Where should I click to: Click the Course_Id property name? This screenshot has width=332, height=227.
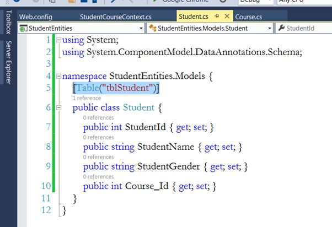tap(147, 186)
